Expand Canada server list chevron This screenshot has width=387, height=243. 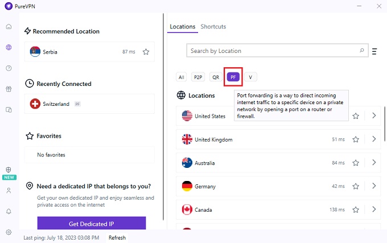click(x=374, y=209)
